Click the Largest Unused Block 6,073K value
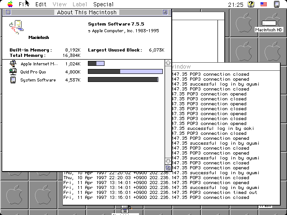Image resolution: width=287 pixels, height=215 pixels. [x=157, y=50]
